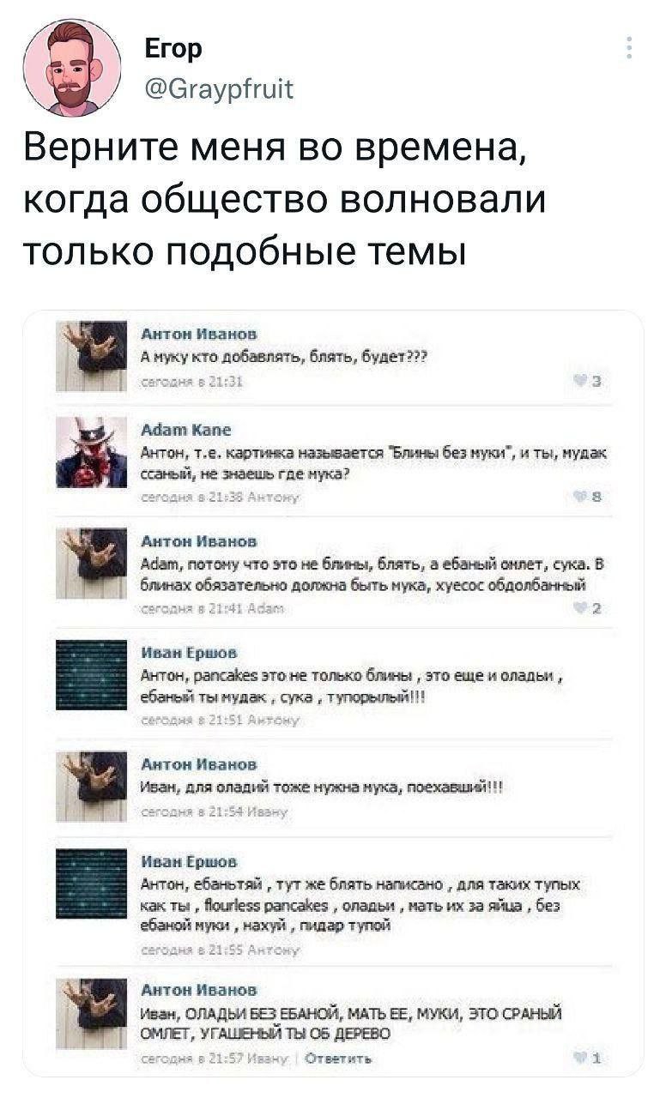Like the last comment with 1 like
Image resolution: width=666 pixels, height=1098 pixels.
point(590,1057)
